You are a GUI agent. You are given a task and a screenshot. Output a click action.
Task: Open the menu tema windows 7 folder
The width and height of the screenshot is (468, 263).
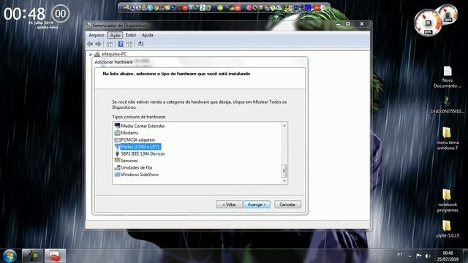click(447, 138)
